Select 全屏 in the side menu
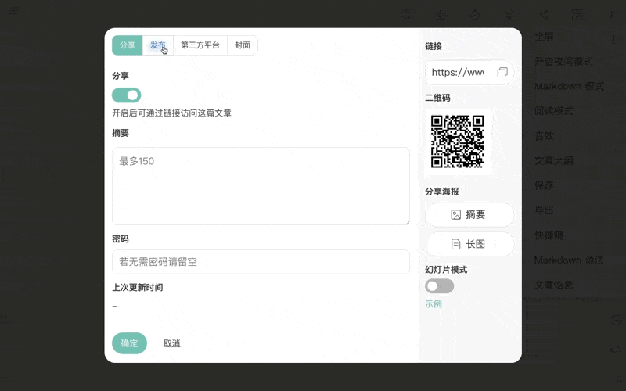 click(544, 36)
